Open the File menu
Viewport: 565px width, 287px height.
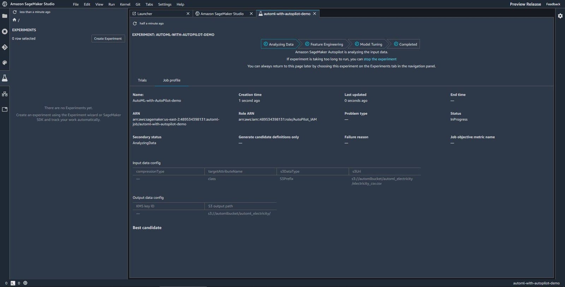point(76,4)
